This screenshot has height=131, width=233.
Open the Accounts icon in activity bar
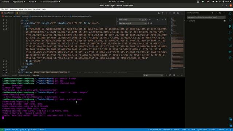230,119
